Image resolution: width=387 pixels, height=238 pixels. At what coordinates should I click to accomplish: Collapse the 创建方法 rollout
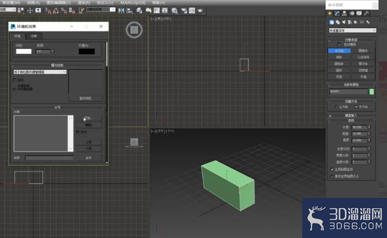click(351, 102)
